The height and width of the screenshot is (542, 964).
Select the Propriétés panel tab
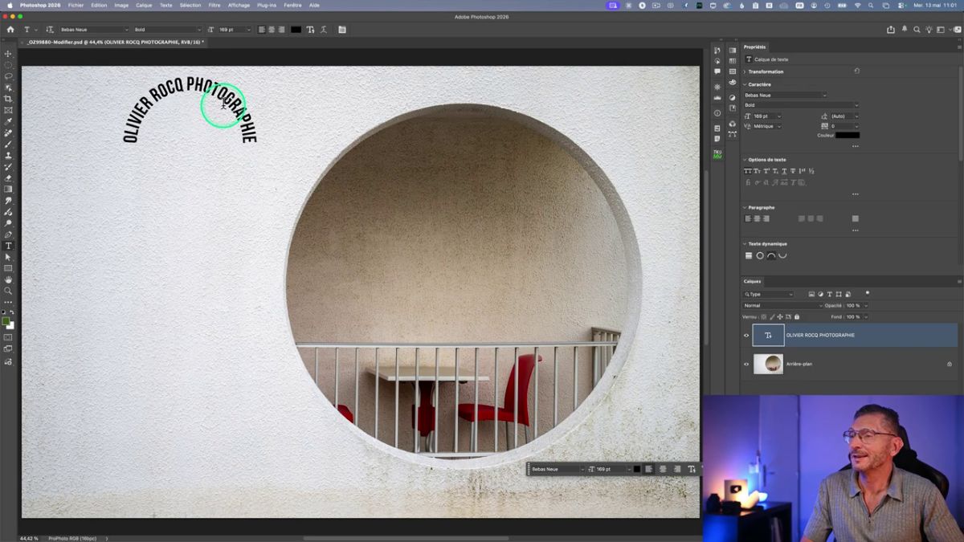[x=754, y=47]
